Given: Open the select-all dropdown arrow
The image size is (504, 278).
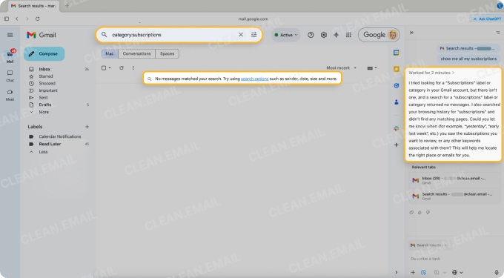Looking at the screenshot, I should pyautogui.click(x=110, y=67).
